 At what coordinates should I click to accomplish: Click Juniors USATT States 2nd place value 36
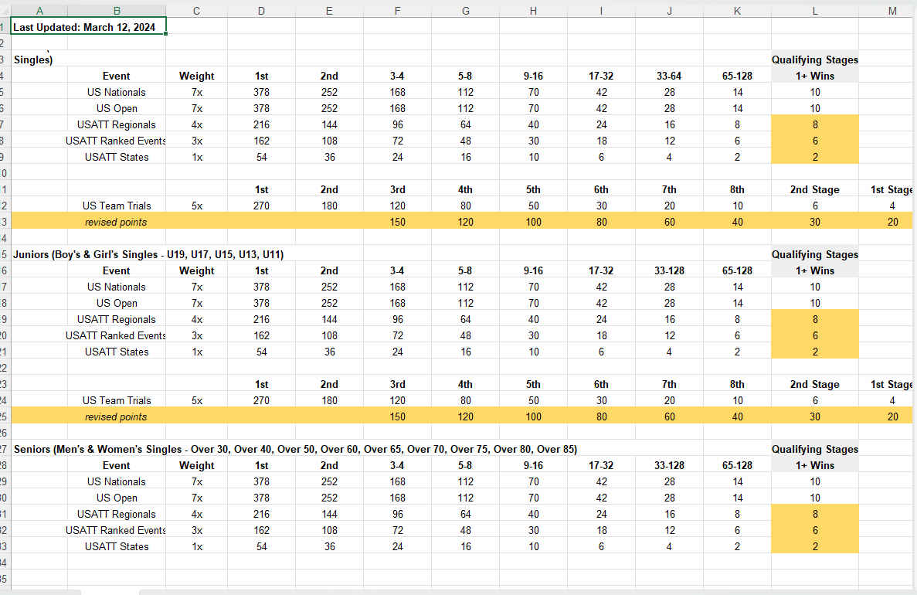tap(329, 352)
